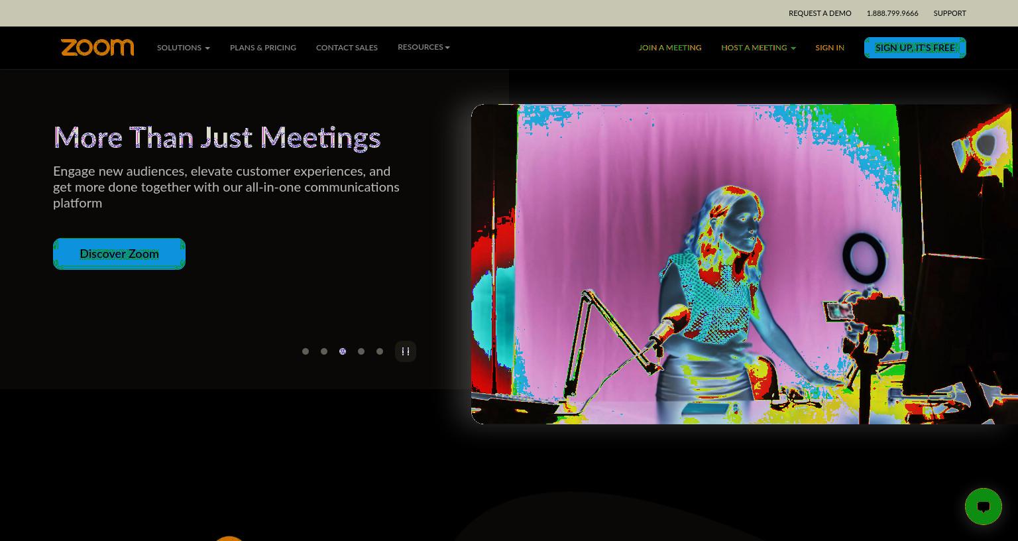Viewport: 1018px width, 541px height.
Task: Select the fourth carousel dot
Action: coord(361,351)
